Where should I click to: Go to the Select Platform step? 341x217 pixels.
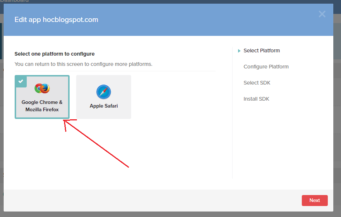(262, 50)
